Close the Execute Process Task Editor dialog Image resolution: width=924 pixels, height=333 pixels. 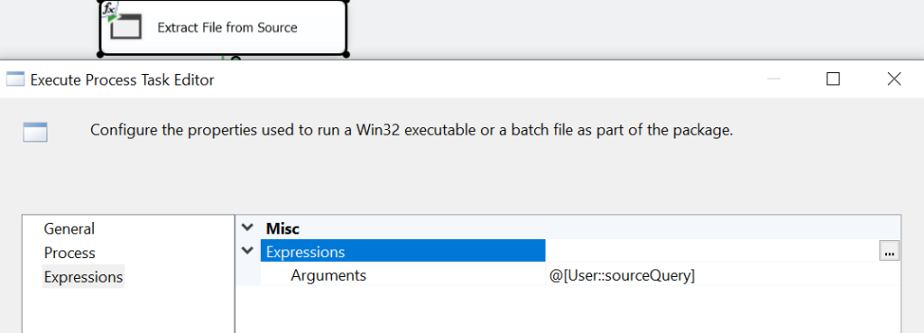(x=894, y=79)
